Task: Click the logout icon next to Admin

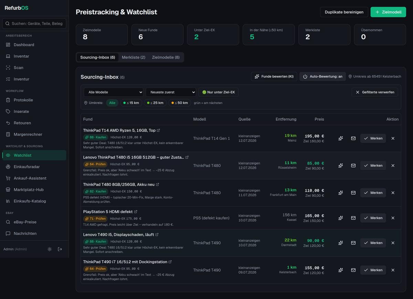Action: (60, 249)
